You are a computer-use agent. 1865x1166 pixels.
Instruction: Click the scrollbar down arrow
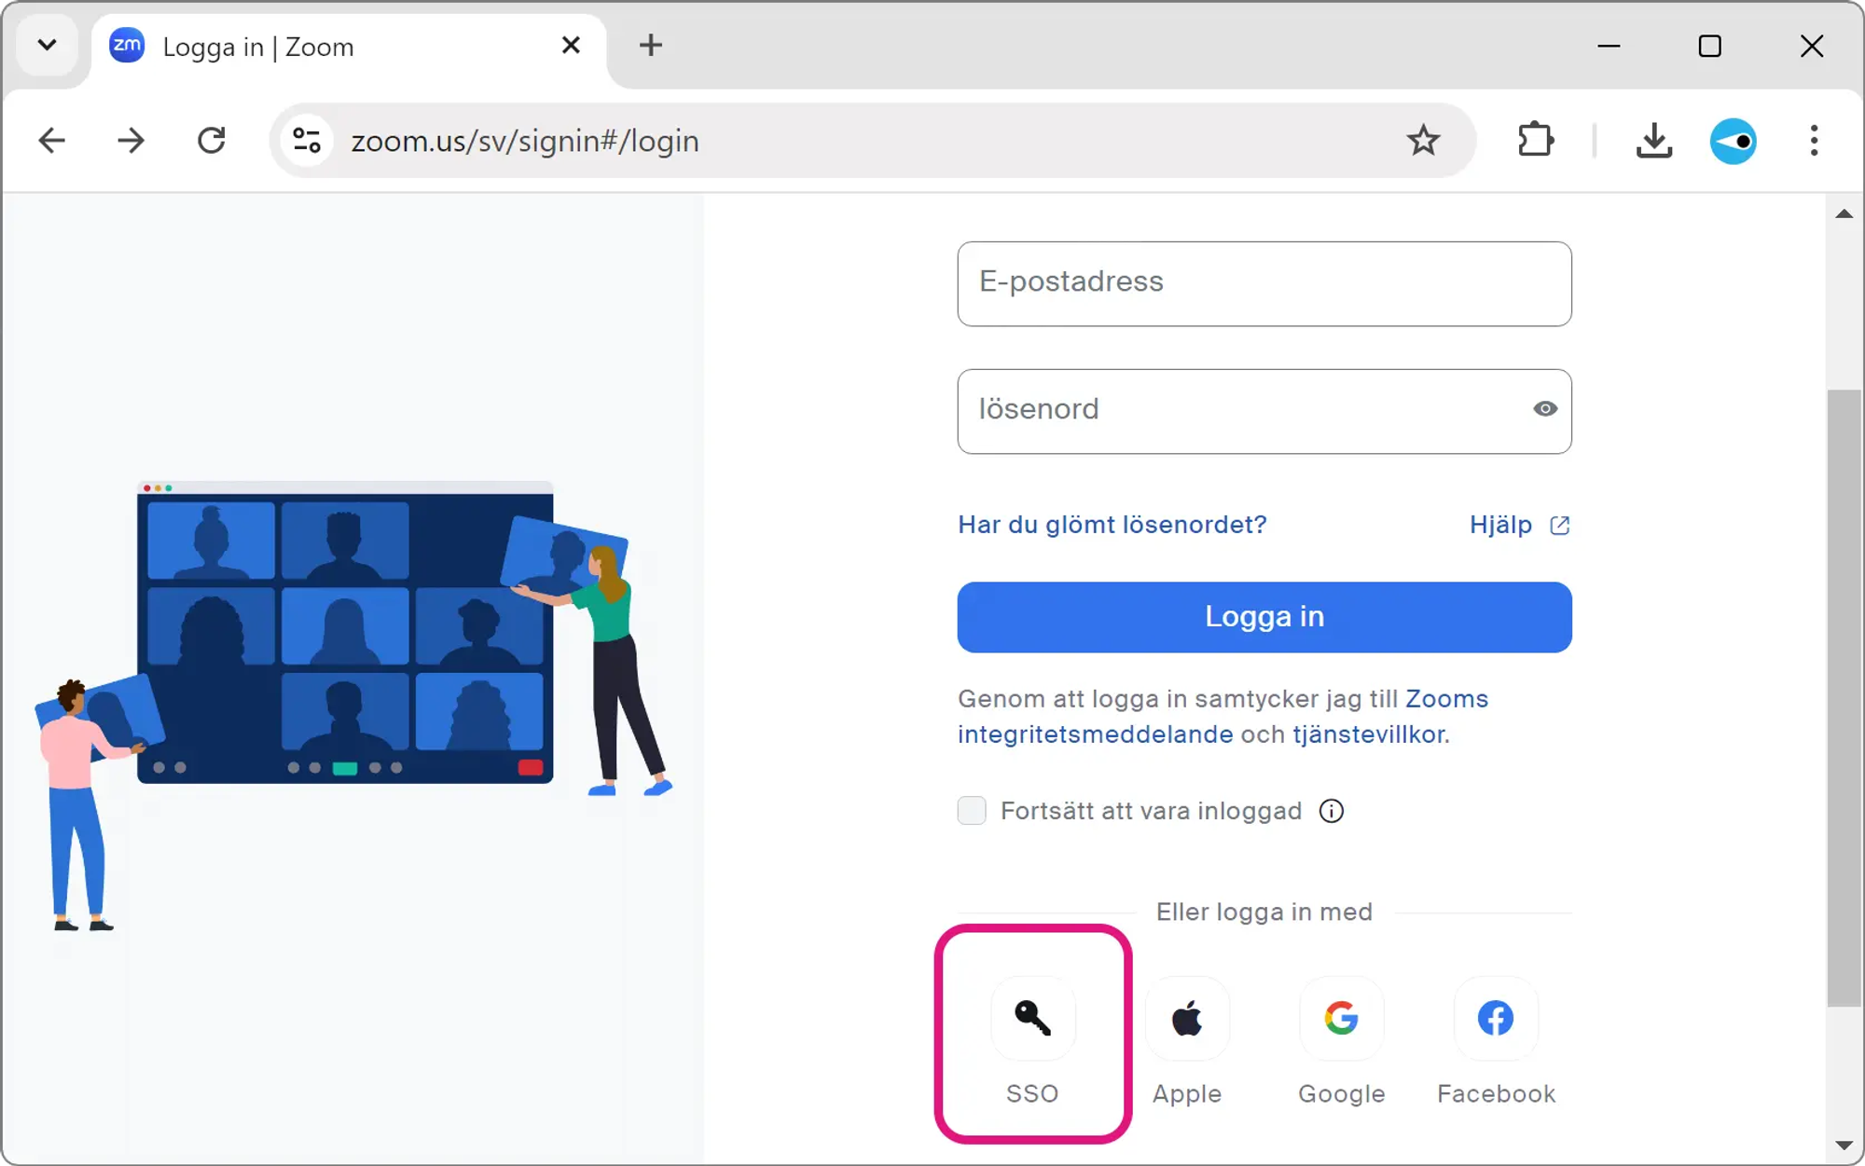1844,1145
